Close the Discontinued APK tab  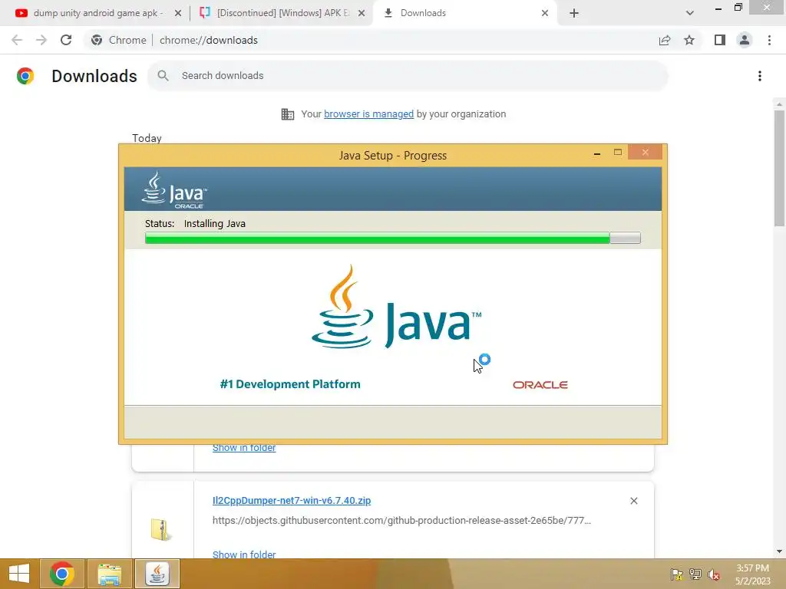click(362, 14)
